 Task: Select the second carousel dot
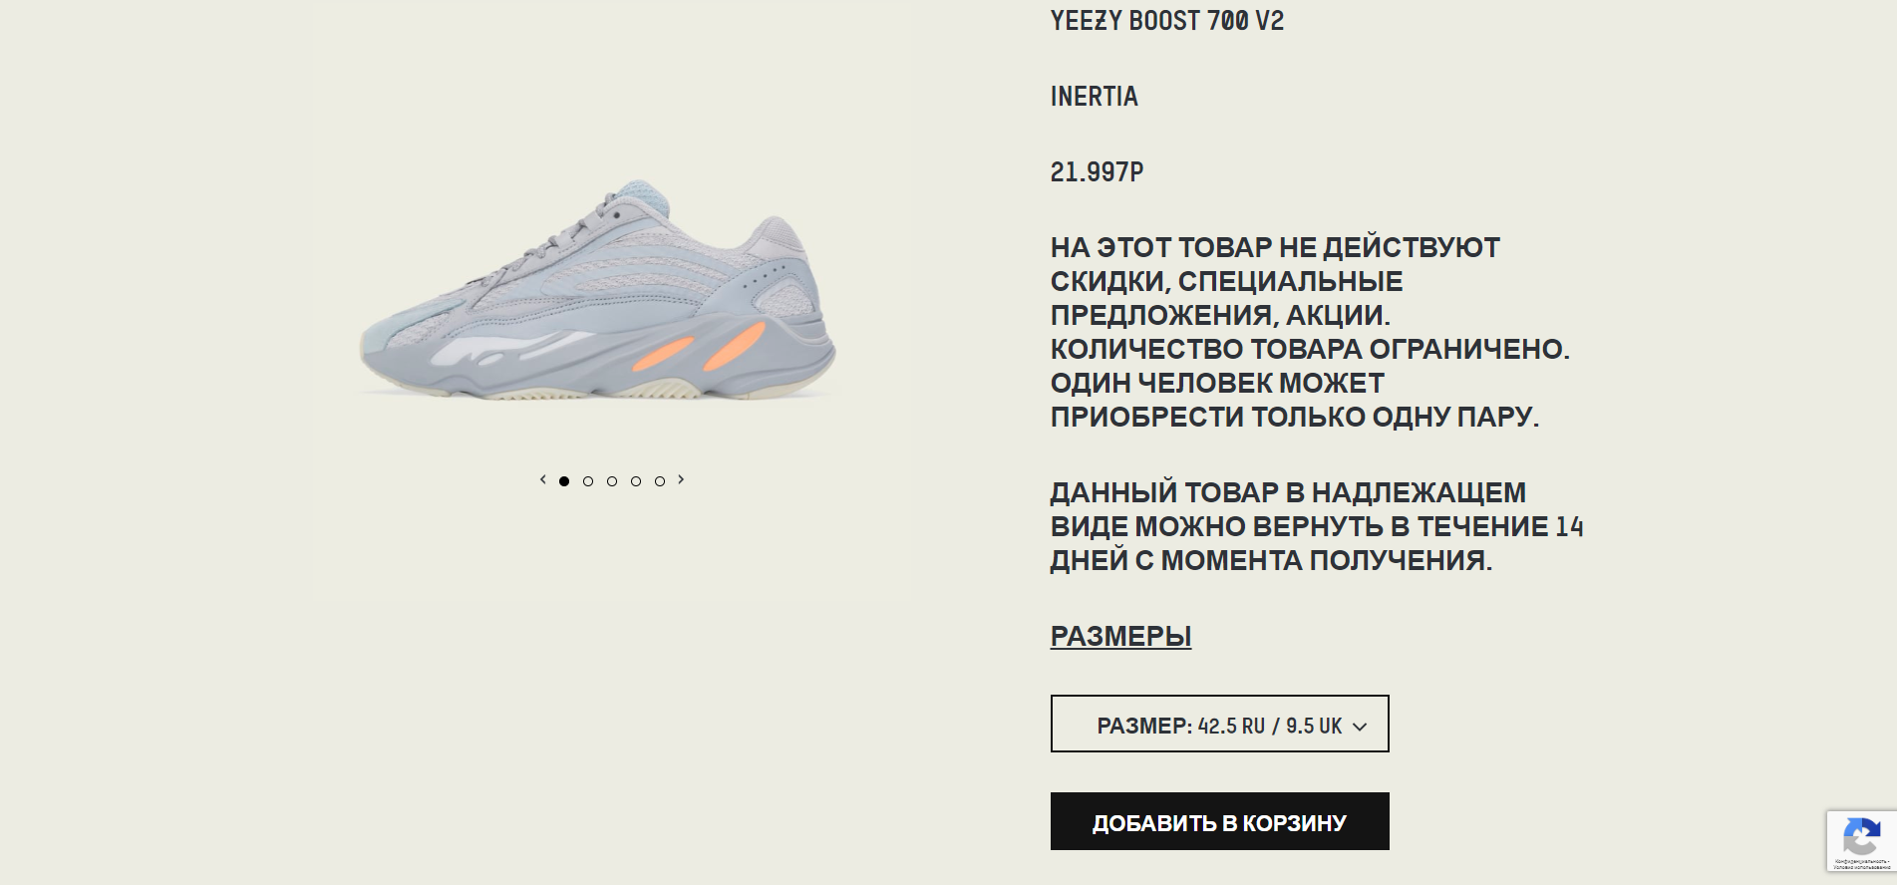click(588, 481)
